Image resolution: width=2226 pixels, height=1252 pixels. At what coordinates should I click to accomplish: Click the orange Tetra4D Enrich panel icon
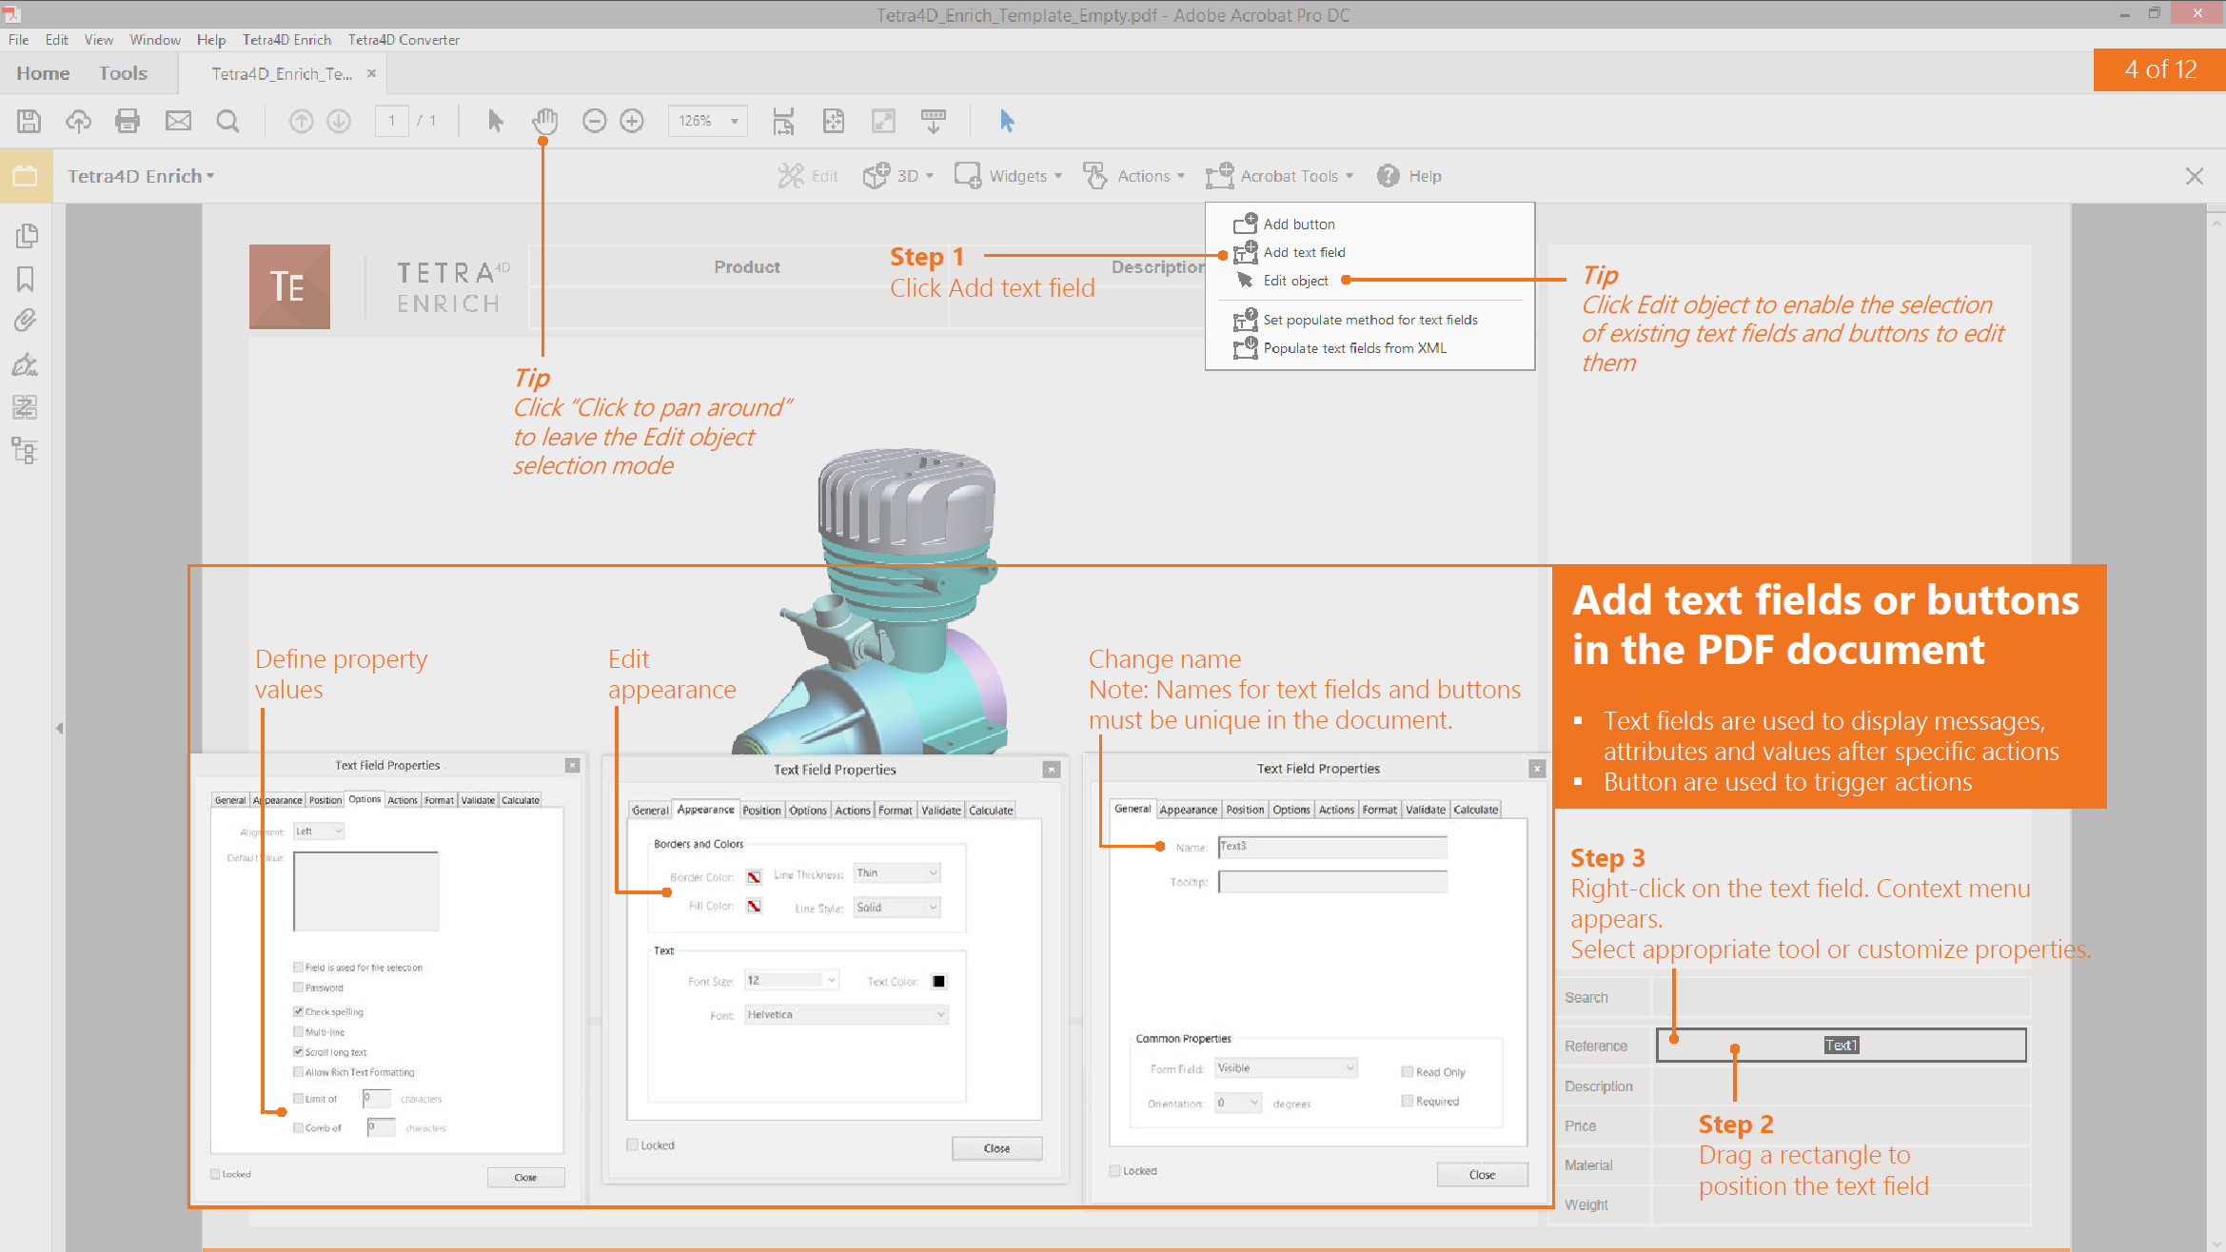point(26,176)
